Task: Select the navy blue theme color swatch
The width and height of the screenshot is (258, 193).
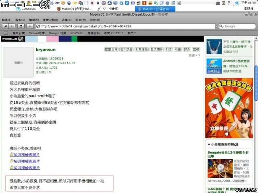Action: [x=65, y=39]
